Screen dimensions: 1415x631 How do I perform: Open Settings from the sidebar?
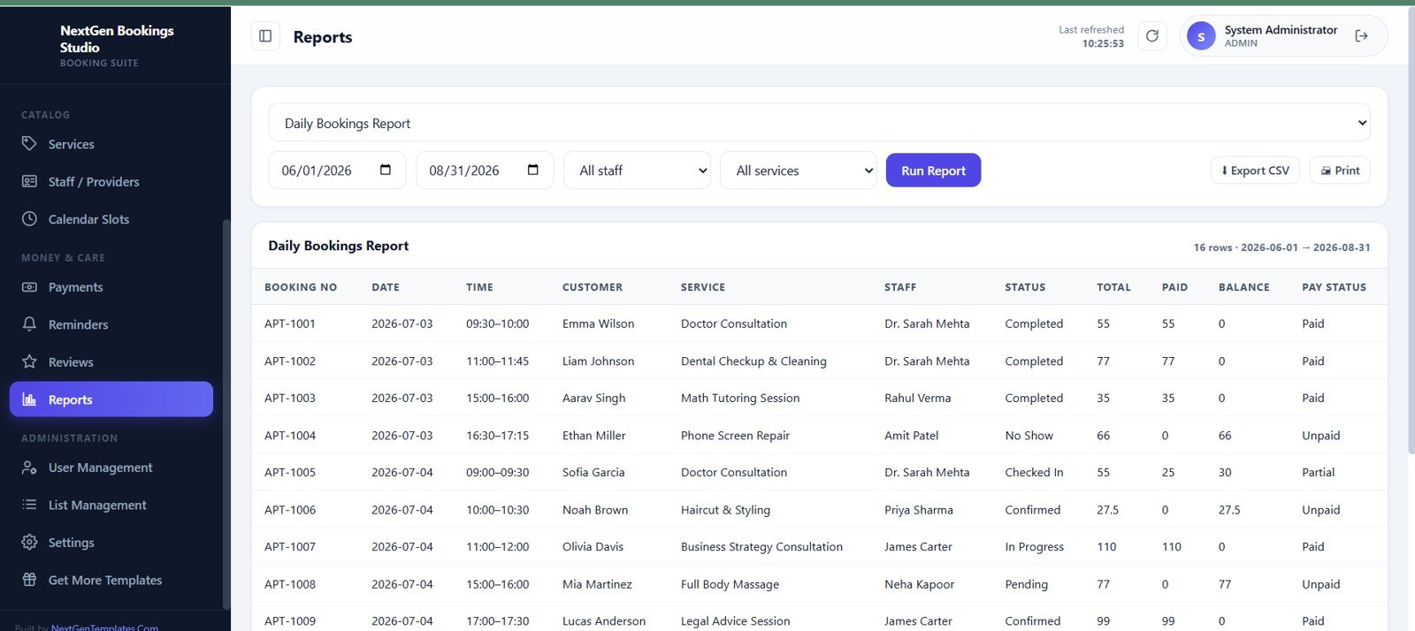click(111, 543)
